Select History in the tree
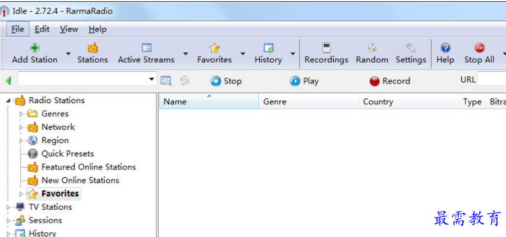 coord(42,233)
